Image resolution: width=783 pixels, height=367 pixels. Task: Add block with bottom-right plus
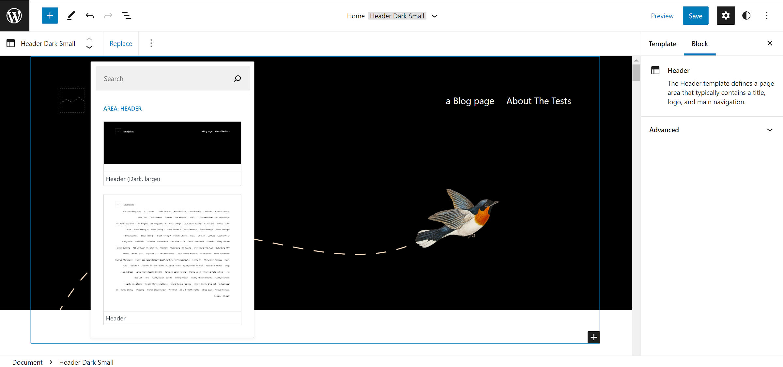tap(594, 337)
